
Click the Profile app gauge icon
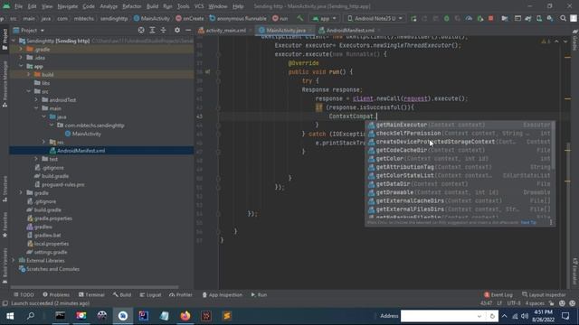[469, 18]
